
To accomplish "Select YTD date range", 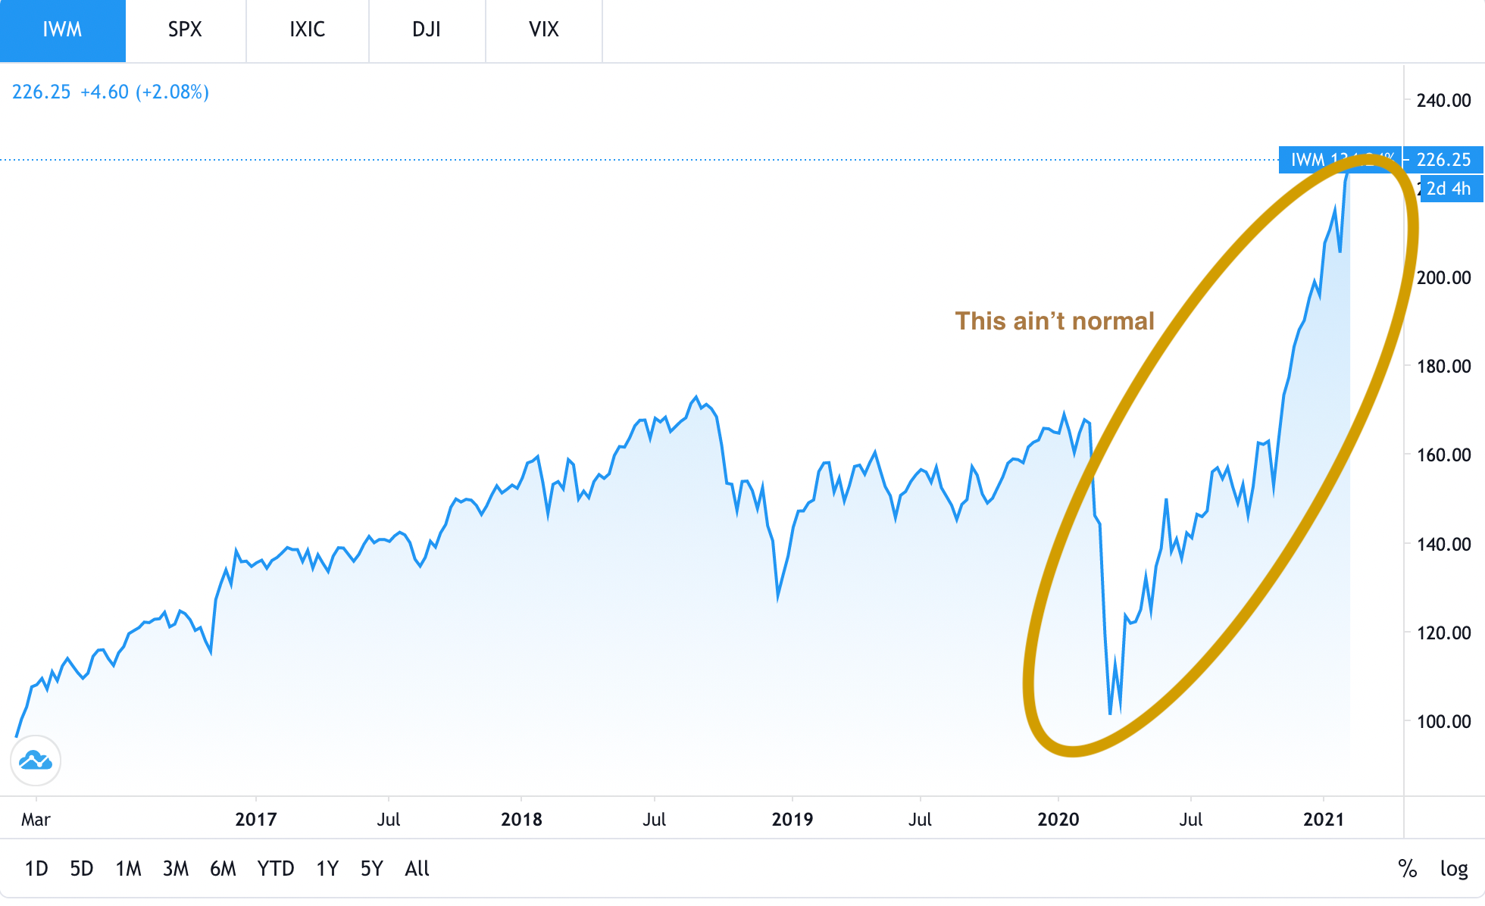I will [275, 868].
